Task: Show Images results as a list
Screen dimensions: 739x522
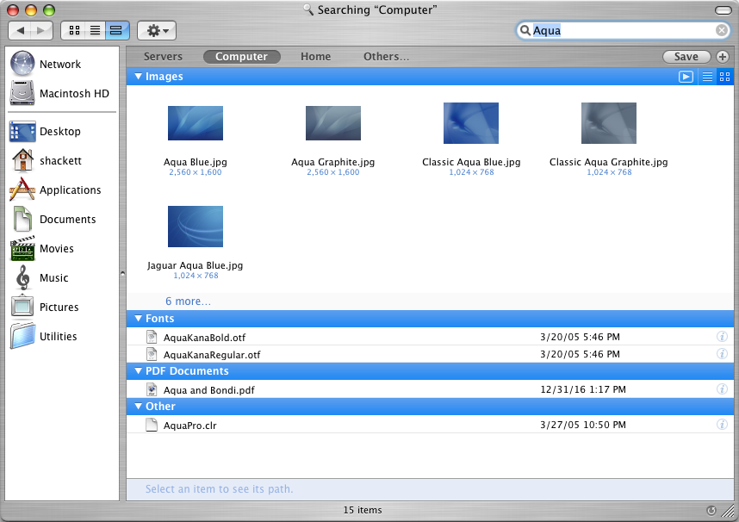Action: coord(707,77)
